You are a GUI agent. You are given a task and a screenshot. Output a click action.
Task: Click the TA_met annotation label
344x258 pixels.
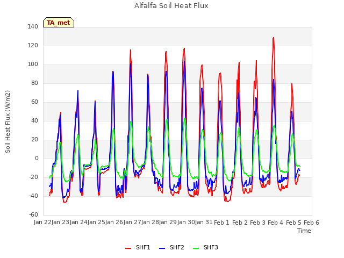[x=59, y=23]
